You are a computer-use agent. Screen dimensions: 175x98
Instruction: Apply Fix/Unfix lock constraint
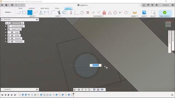[x=104, y=13]
